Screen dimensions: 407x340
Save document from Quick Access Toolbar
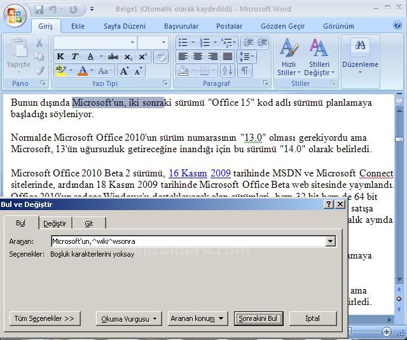(39, 10)
